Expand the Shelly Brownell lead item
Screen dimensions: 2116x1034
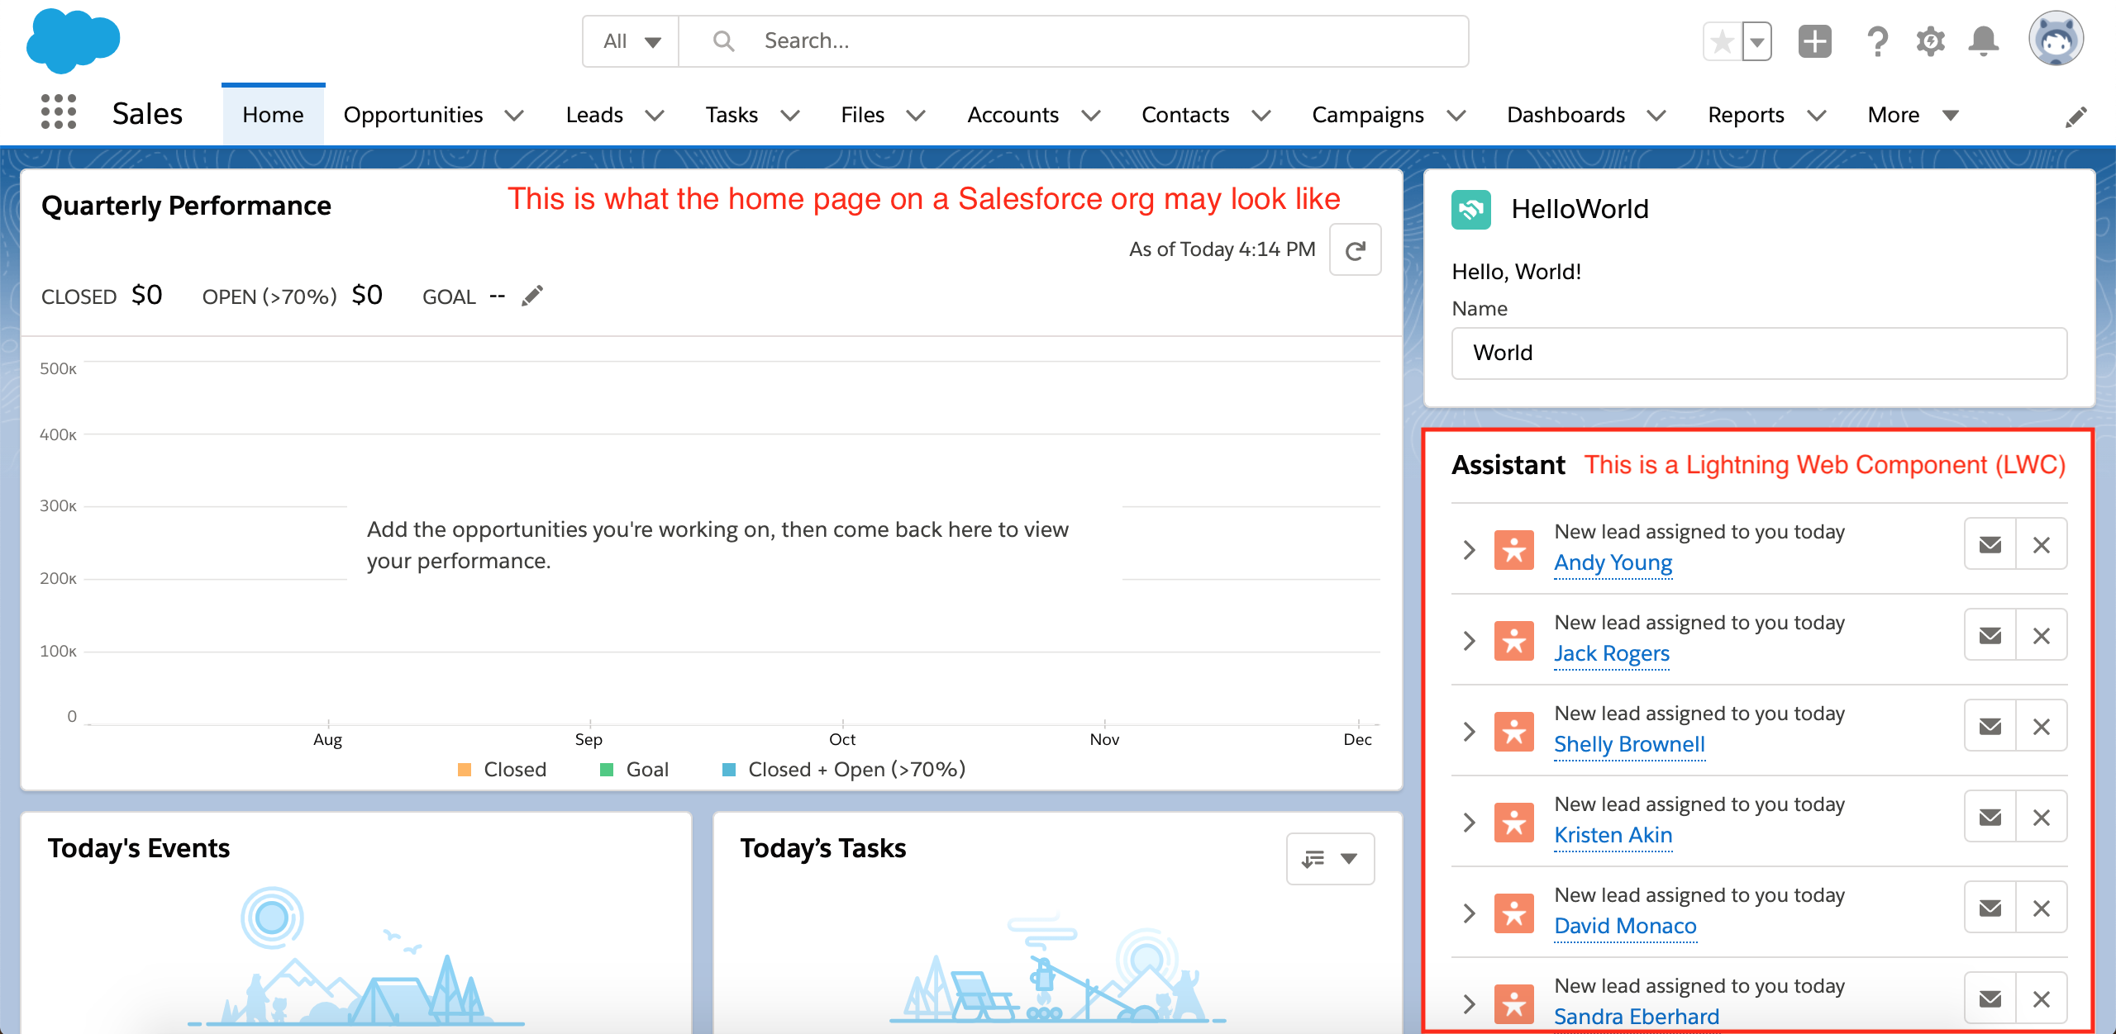[1469, 731]
